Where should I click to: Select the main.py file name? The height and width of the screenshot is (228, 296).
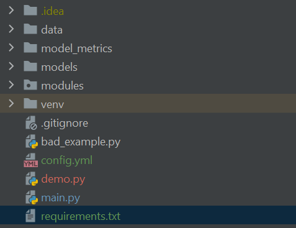point(60,198)
